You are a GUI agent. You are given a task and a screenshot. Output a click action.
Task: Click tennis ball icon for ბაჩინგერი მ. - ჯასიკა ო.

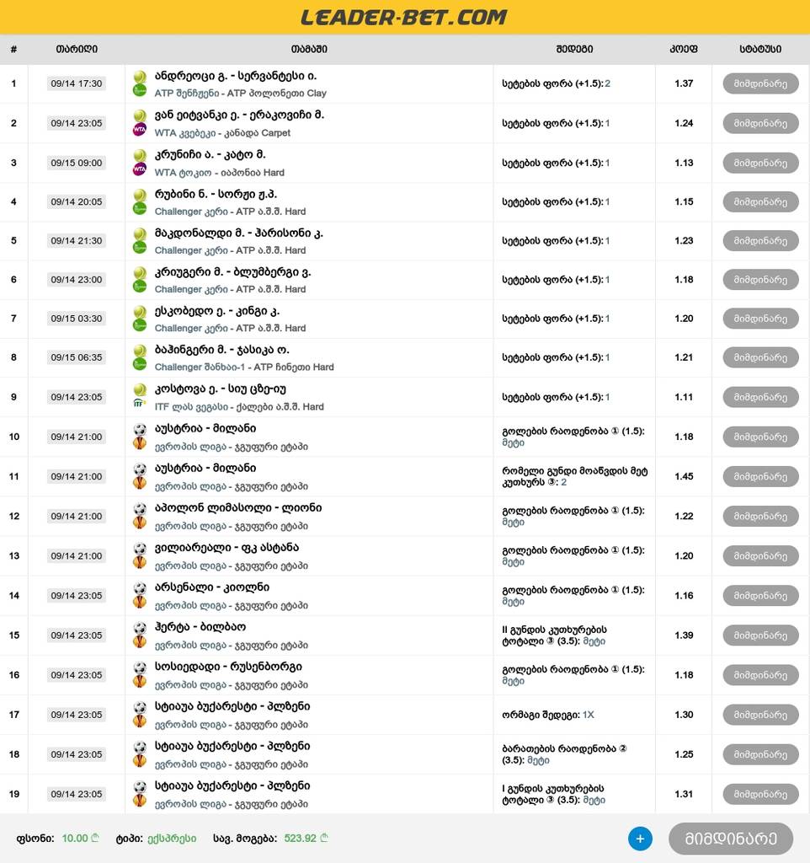(x=140, y=350)
